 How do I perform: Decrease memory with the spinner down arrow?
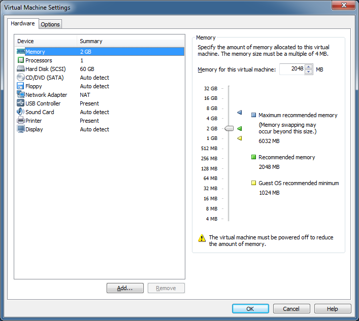pos(309,72)
